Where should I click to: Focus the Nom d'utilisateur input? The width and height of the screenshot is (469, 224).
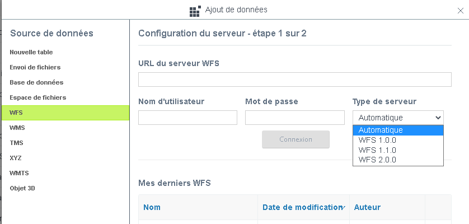pyautogui.click(x=187, y=118)
